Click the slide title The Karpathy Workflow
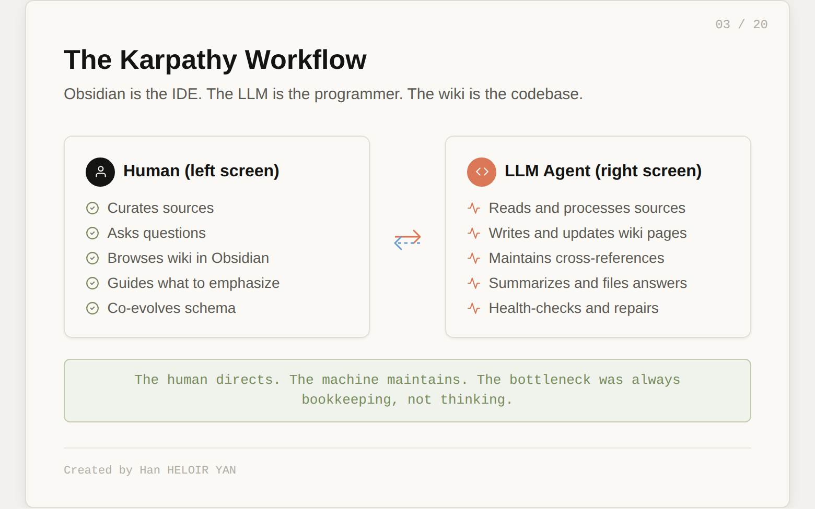Image resolution: width=815 pixels, height=509 pixels. 215,60
